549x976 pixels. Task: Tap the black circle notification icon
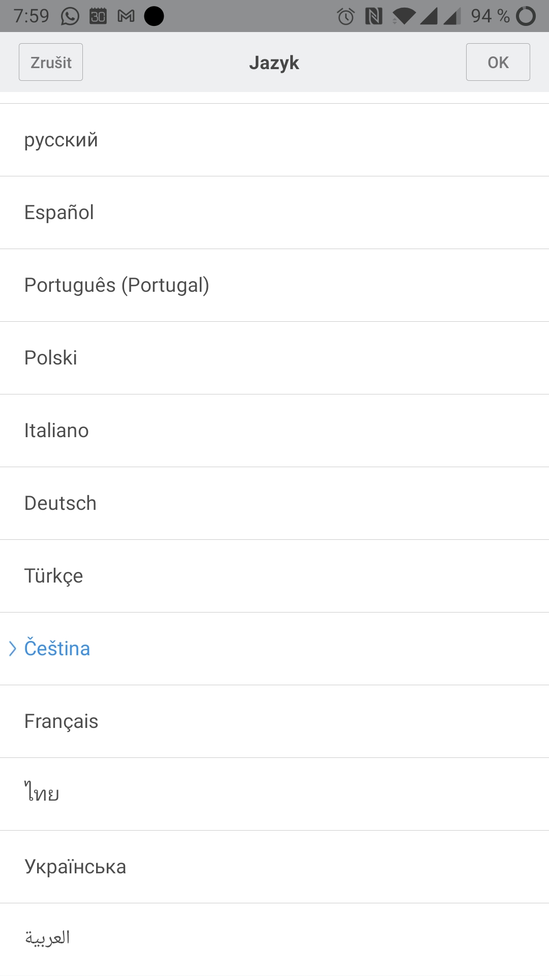pyautogui.click(x=154, y=16)
